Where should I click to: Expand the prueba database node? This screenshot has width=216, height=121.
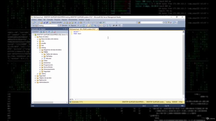click(x=37, y=43)
